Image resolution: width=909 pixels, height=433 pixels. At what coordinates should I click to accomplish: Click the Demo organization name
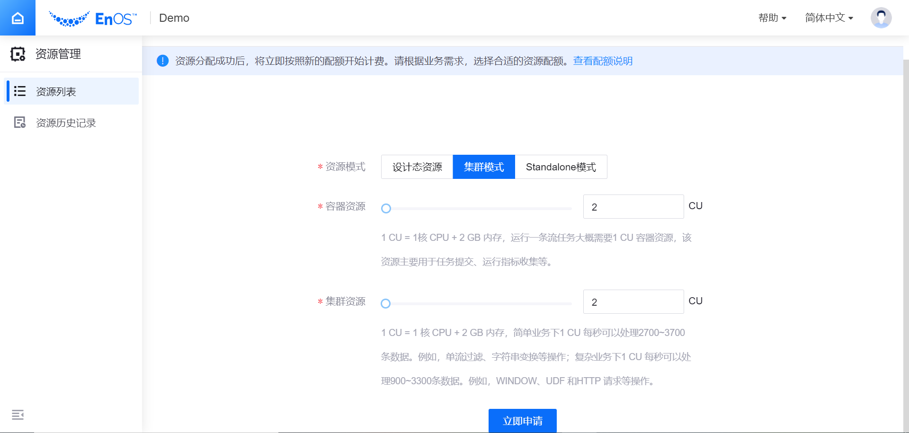174,18
